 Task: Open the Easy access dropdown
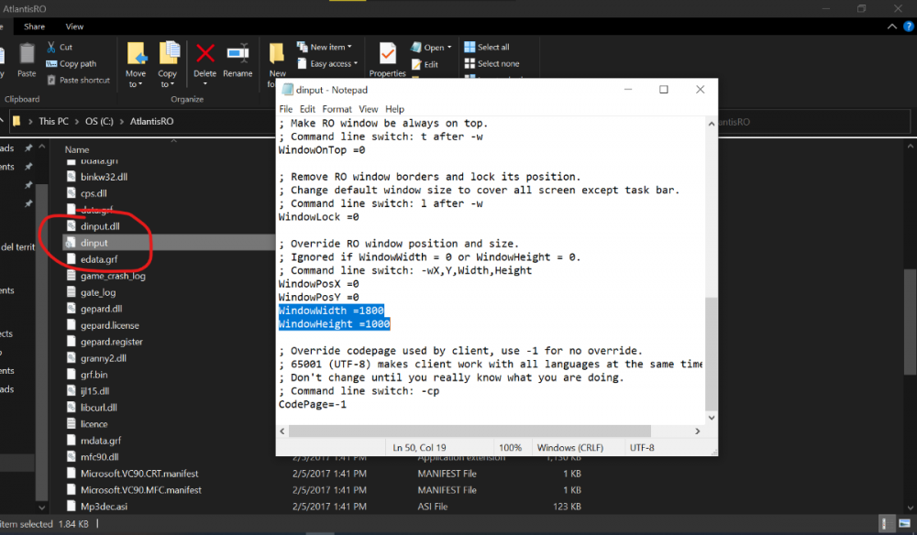[333, 64]
